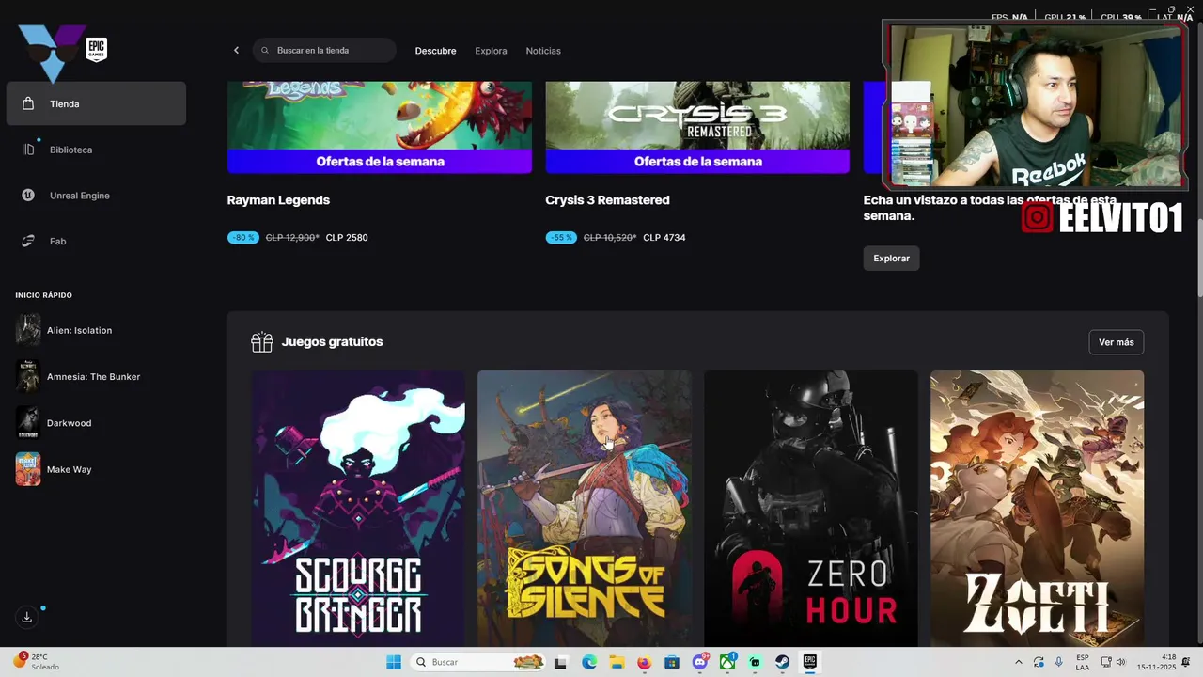Open File Explorer from the taskbar
Viewport: 1203px width, 677px height.
tap(617, 662)
